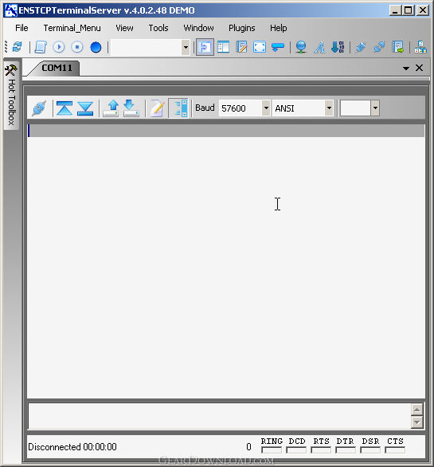The height and width of the screenshot is (467, 434).
Task: Click the refresh arrows icon in main toolbar
Action: click(18, 47)
